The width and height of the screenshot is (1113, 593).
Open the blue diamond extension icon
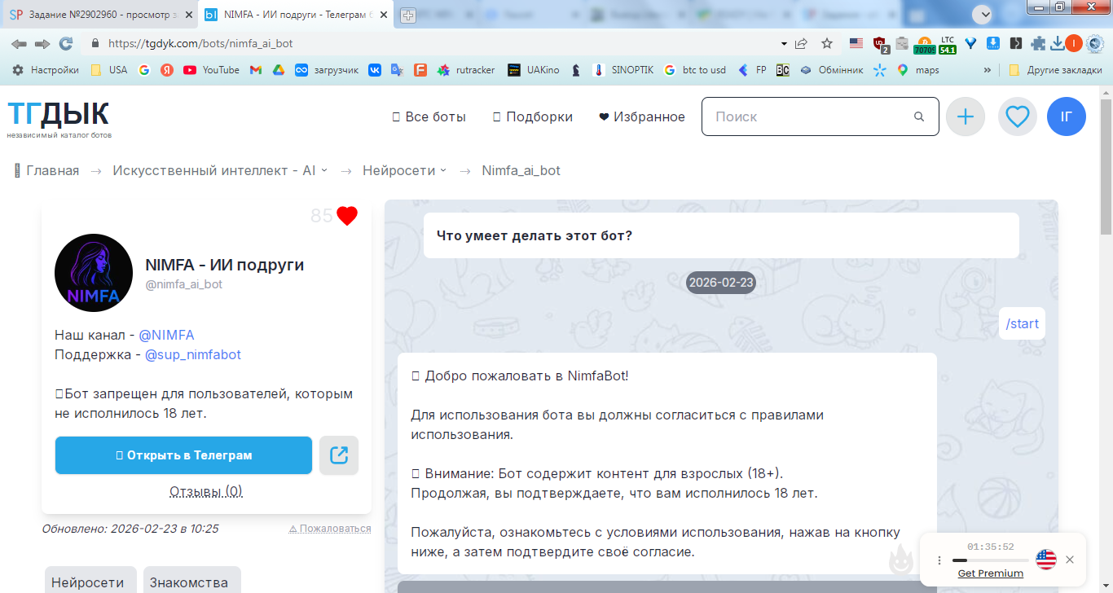pyautogui.click(x=970, y=43)
